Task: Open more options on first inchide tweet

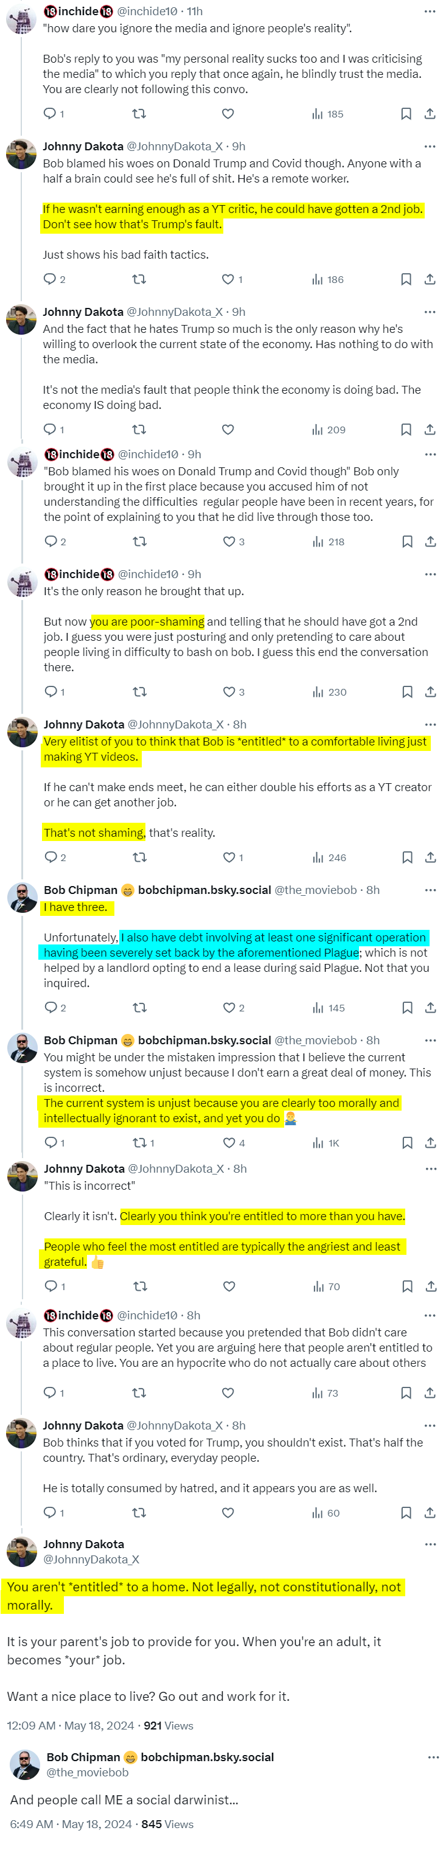Action: [x=430, y=12]
